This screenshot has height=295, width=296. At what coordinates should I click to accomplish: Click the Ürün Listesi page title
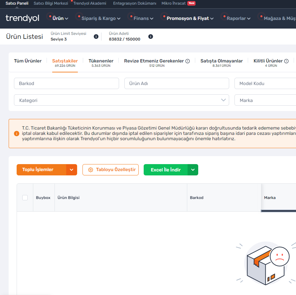click(25, 37)
